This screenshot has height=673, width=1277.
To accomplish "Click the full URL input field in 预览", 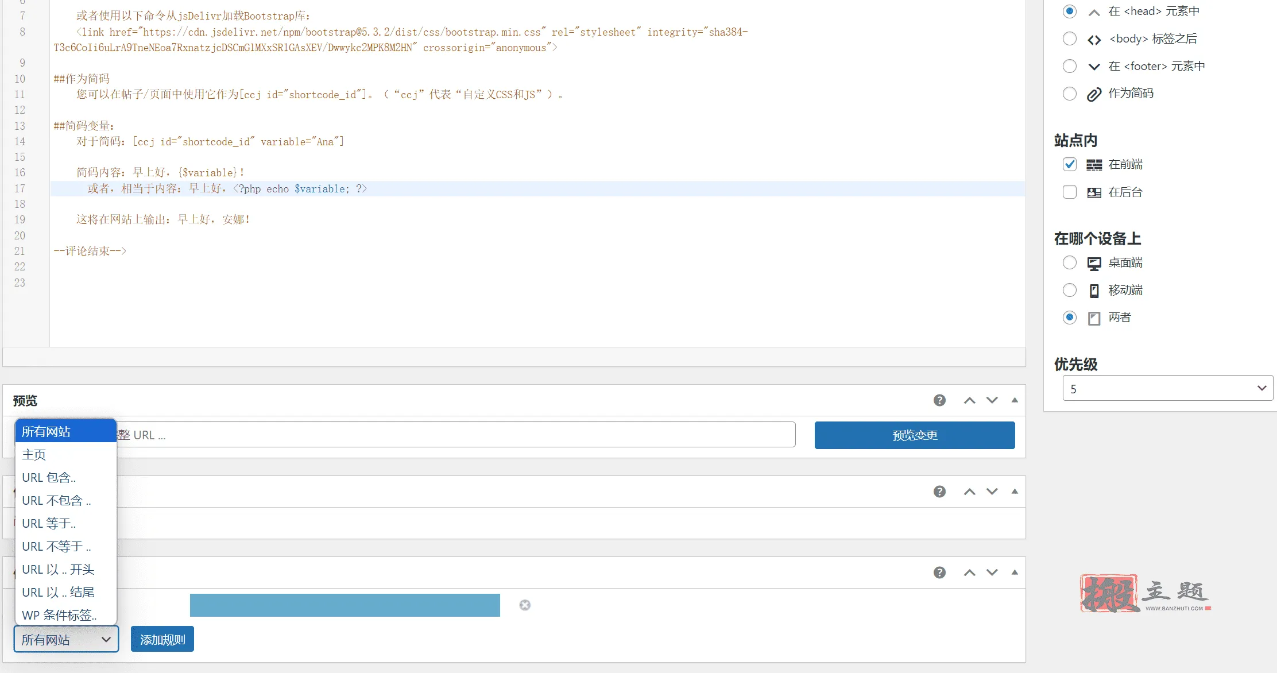I will [456, 435].
